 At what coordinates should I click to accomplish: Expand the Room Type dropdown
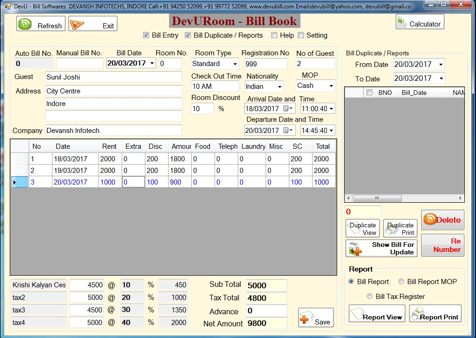(235, 64)
